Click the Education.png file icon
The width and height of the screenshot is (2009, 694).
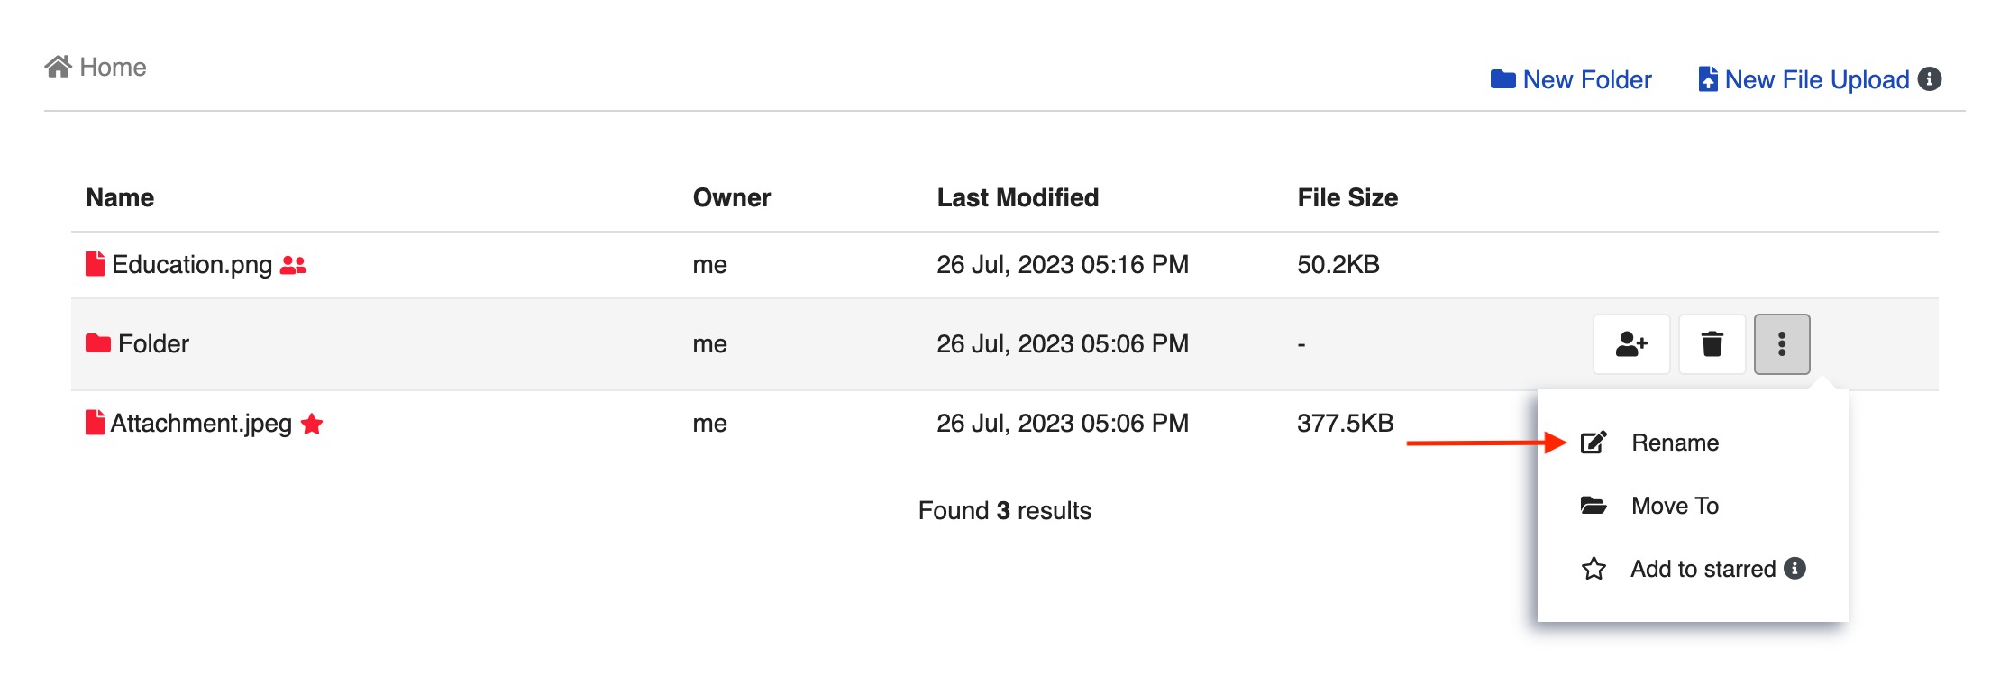point(95,264)
